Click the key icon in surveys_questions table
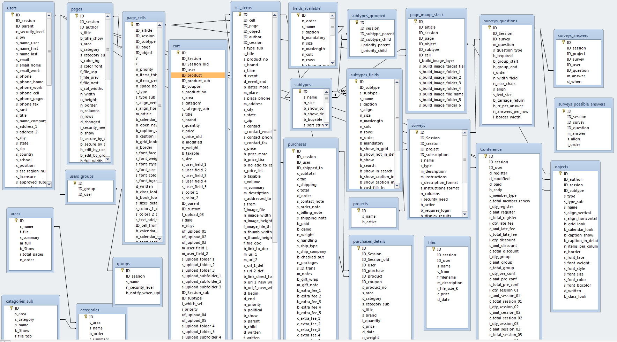Viewport: 617px width, 342px height. coord(489,28)
